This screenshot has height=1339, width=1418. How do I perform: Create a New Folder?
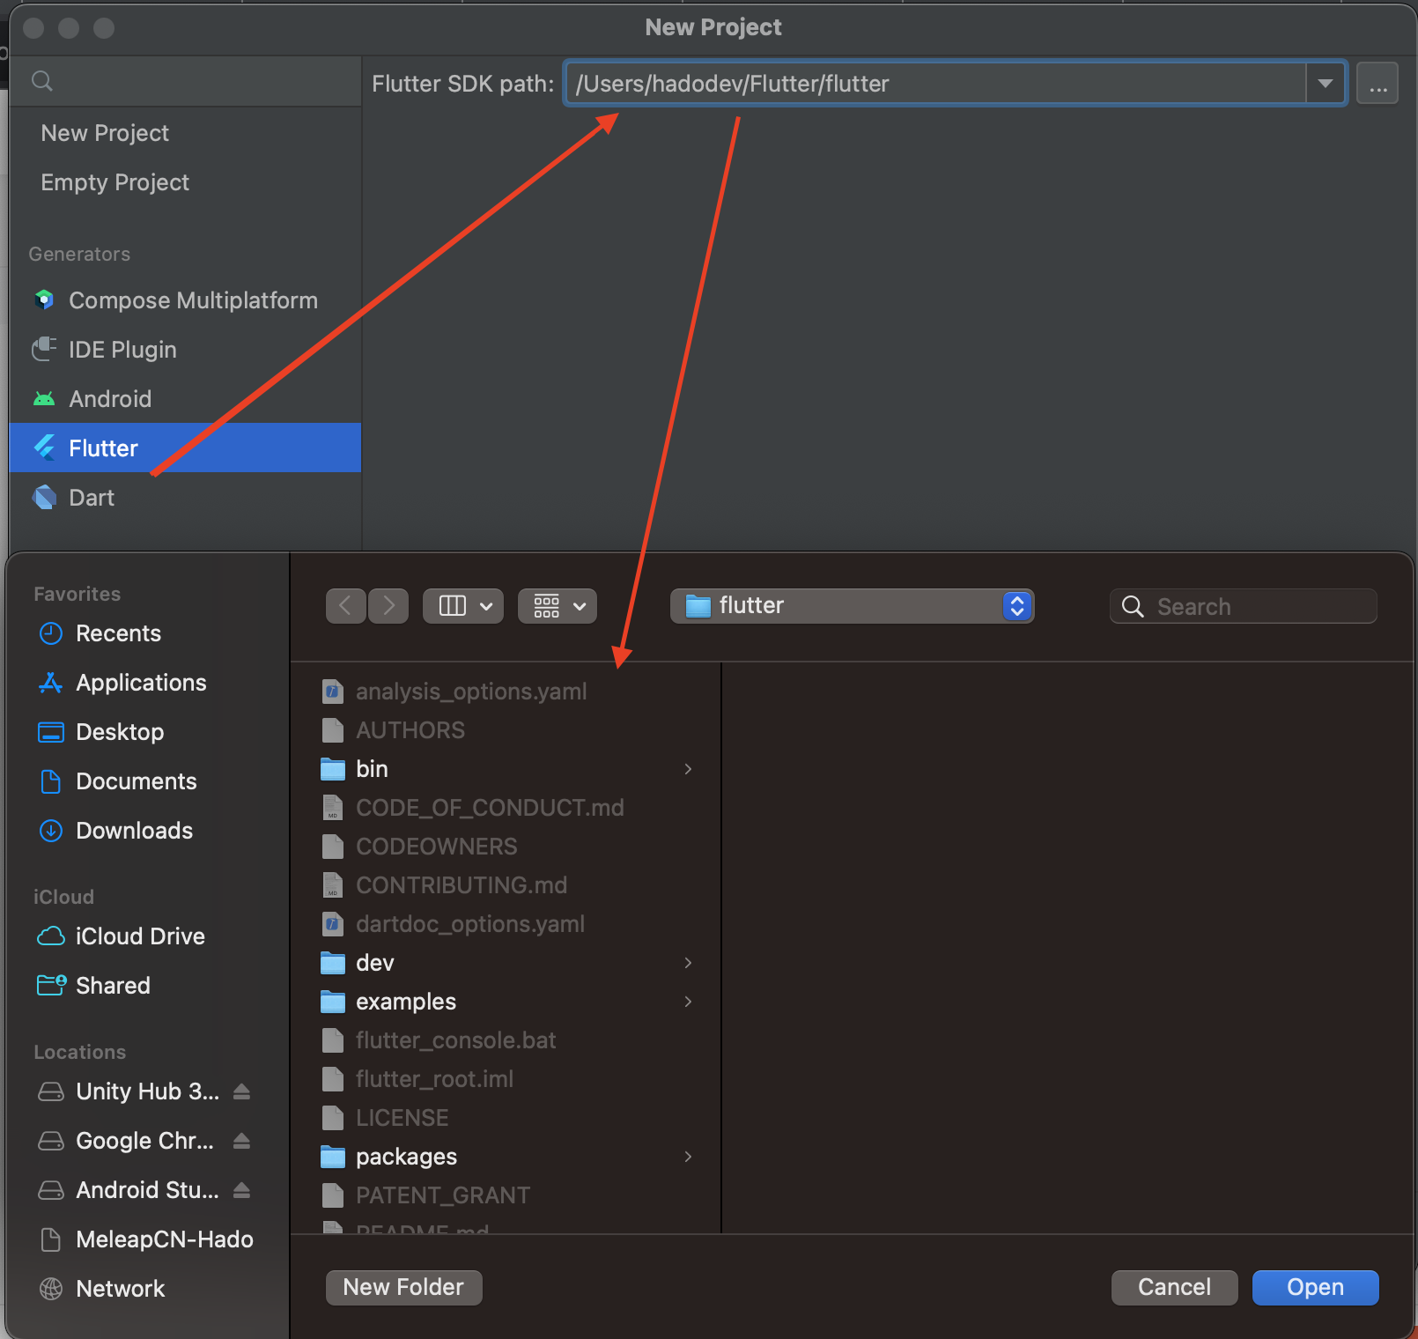tap(403, 1287)
